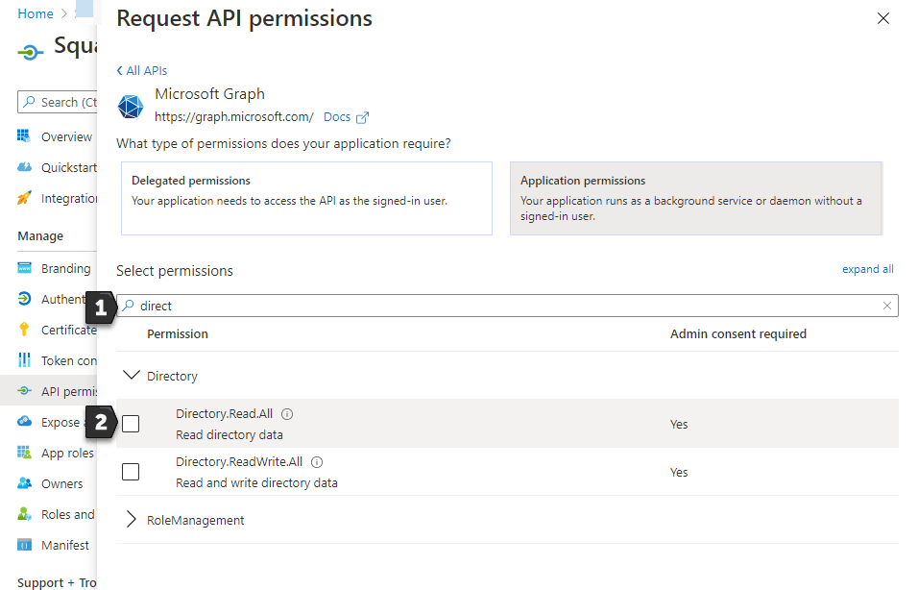918x590 pixels.
Task: Click the sidebar Search box
Action: click(x=58, y=102)
